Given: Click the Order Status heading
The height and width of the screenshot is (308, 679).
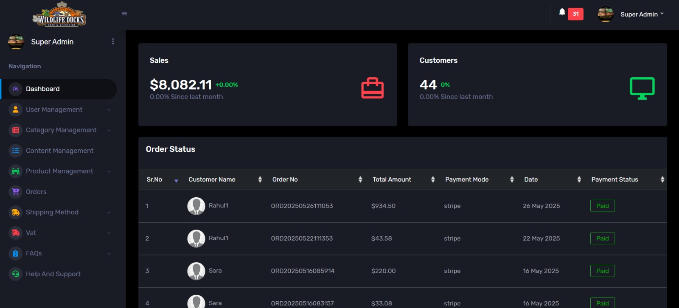Looking at the screenshot, I should (171, 149).
